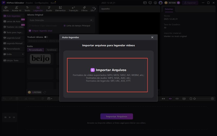Open Legenda Local in the sidebar
This screenshot has width=217, height=136.
(13, 38)
